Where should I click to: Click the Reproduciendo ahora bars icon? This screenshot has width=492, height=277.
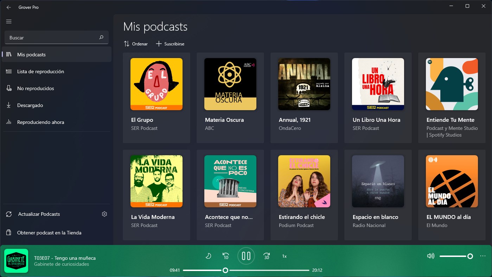[x=9, y=122]
